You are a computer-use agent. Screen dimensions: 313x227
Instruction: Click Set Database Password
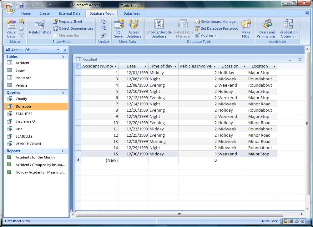(217, 28)
